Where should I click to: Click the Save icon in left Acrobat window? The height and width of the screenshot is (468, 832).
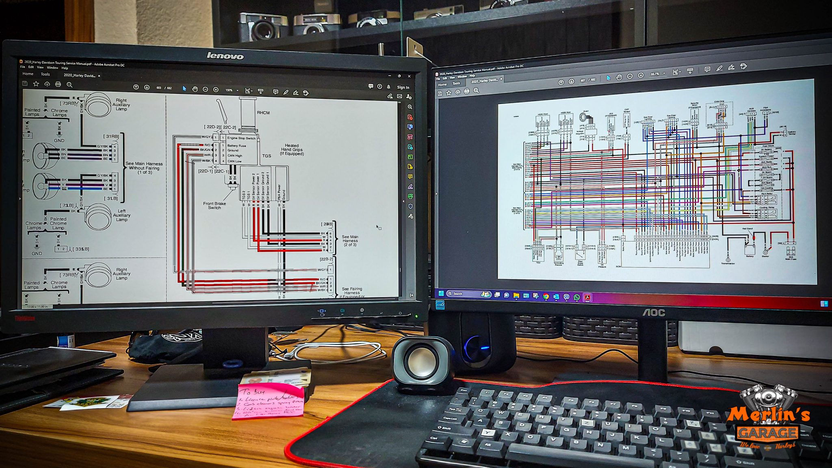[x=25, y=83]
